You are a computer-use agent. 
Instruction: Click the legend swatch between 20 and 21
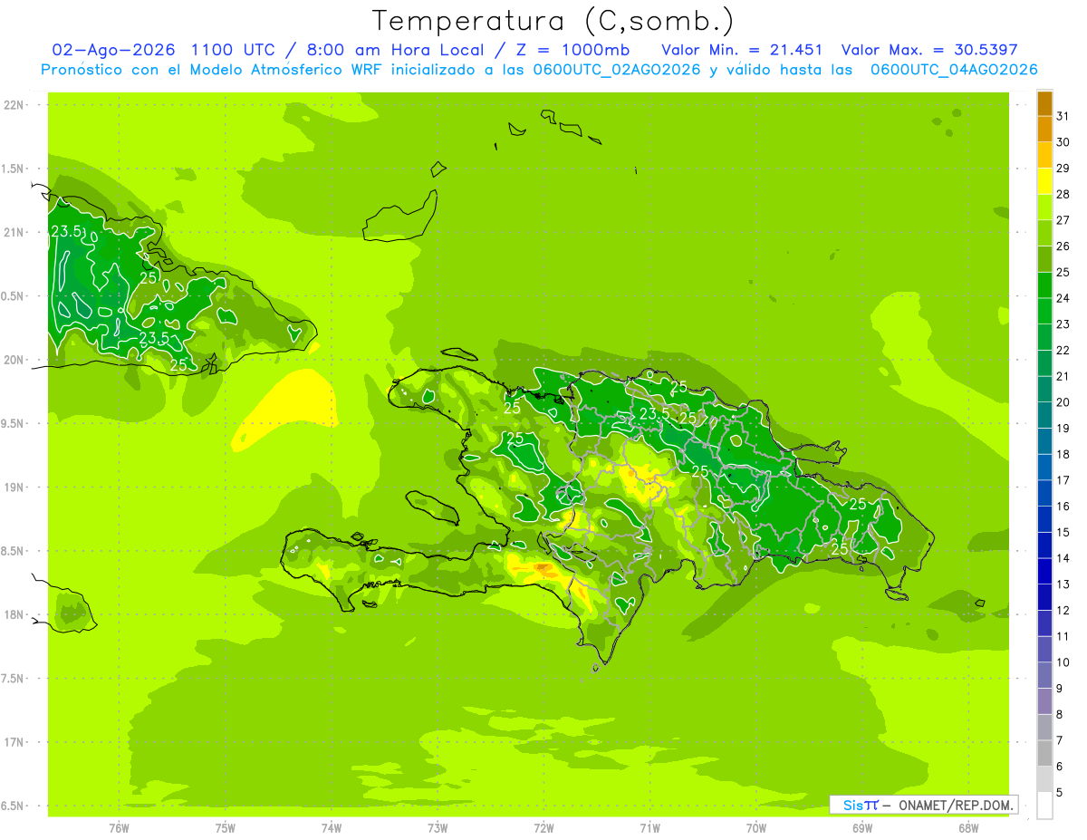tap(1044, 390)
